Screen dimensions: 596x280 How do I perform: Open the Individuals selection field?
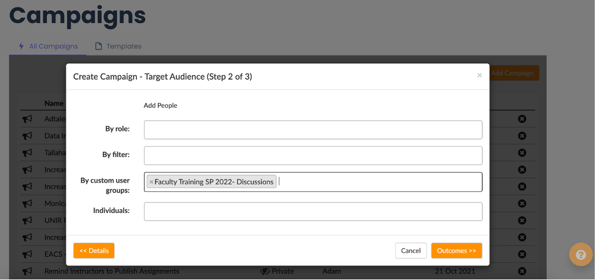(x=313, y=211)
